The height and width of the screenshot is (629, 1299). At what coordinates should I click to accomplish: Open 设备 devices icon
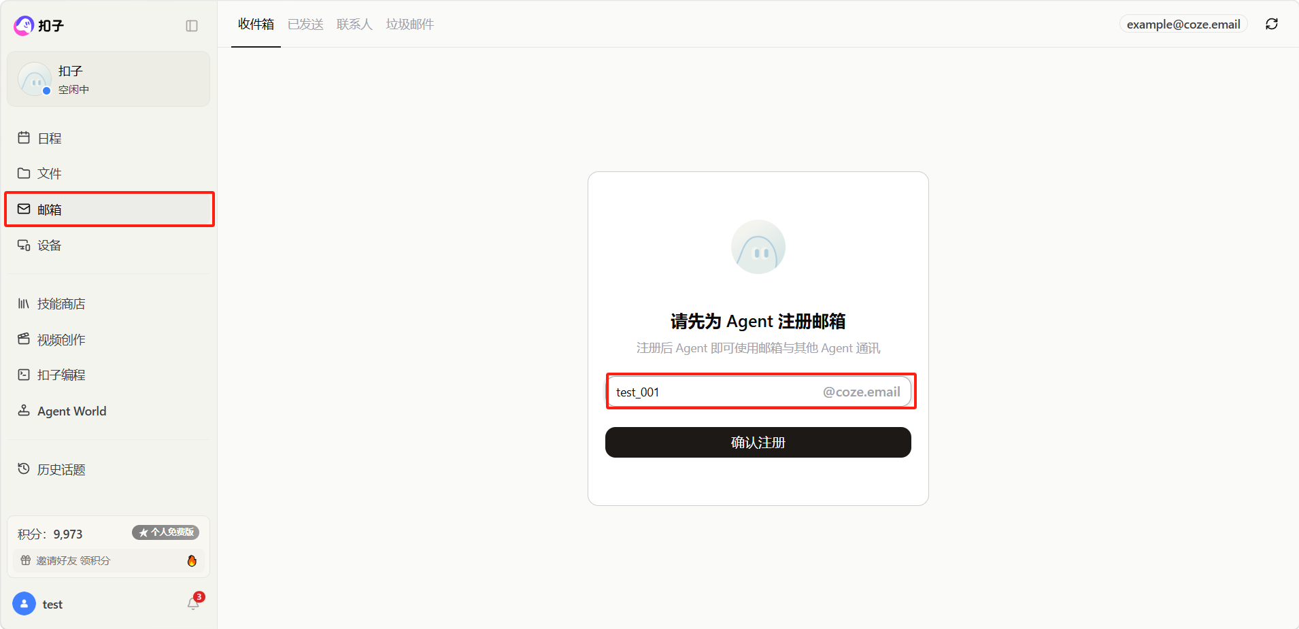pos(24,245)
